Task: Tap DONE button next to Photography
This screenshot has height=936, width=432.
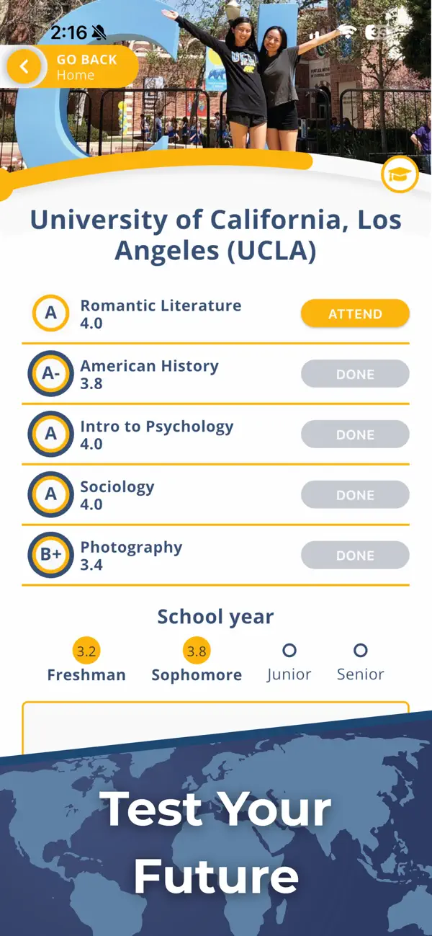Action: (355, 556)
